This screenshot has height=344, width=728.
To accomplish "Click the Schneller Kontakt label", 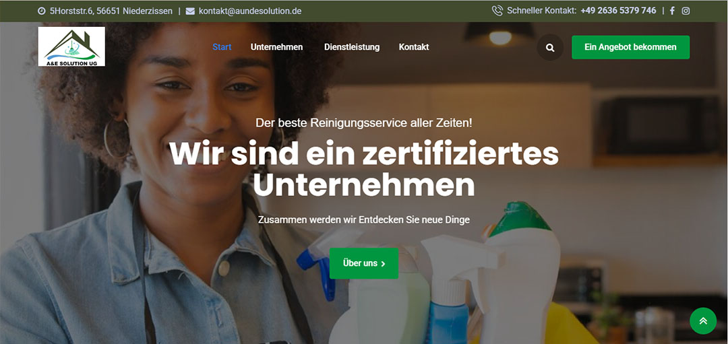I will point(542,11).
